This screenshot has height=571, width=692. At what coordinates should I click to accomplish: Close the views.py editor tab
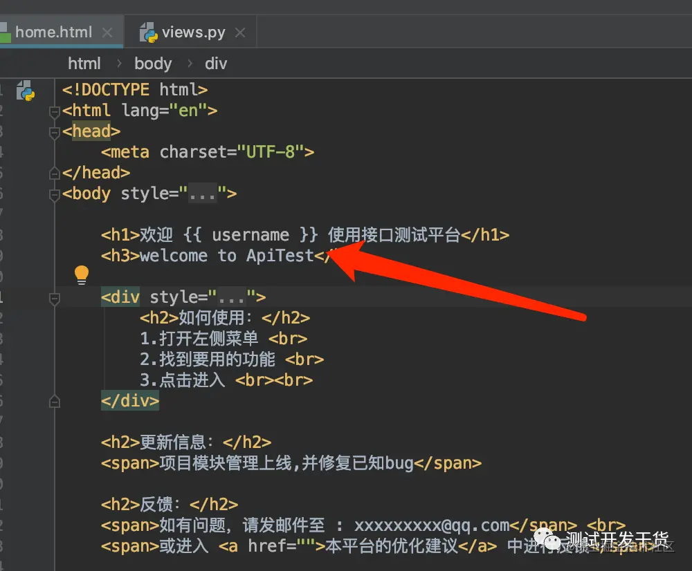click(240, 32)
